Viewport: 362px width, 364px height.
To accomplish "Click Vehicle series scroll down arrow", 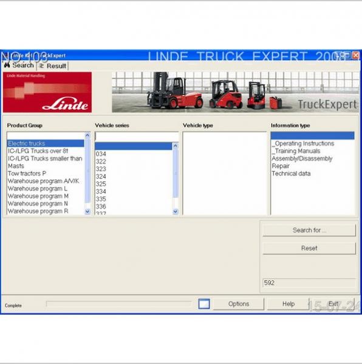I will (x=176, y=211).
